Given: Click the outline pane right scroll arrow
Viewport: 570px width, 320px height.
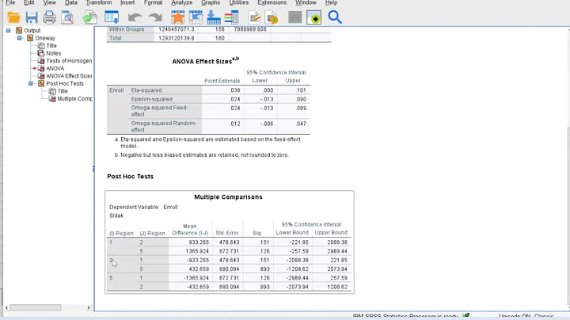Looking at the screenshot, I should coord(89,307).
